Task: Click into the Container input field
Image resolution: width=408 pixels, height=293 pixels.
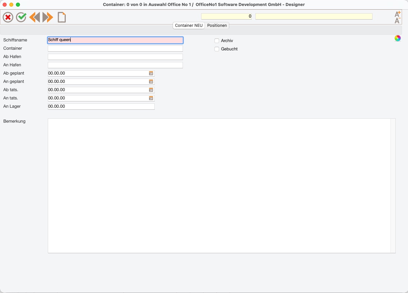Action: tap(115, 48)
